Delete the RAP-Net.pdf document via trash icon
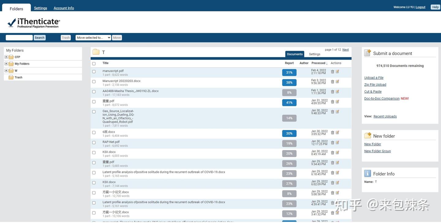441x223 pixels. 332,143
